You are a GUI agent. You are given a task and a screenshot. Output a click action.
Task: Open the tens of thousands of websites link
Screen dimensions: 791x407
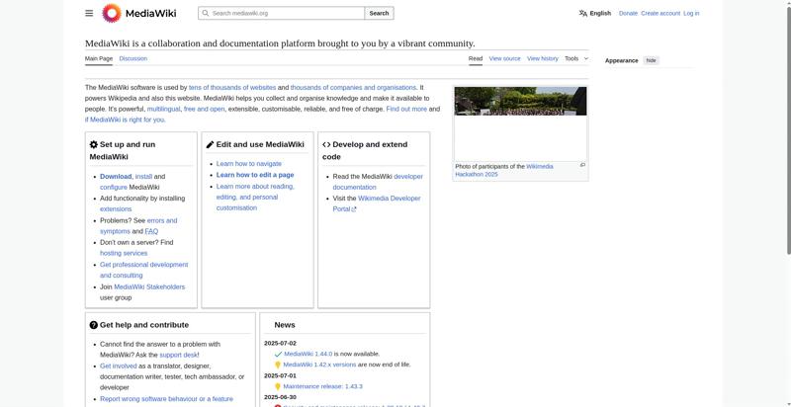click(232, 88)
